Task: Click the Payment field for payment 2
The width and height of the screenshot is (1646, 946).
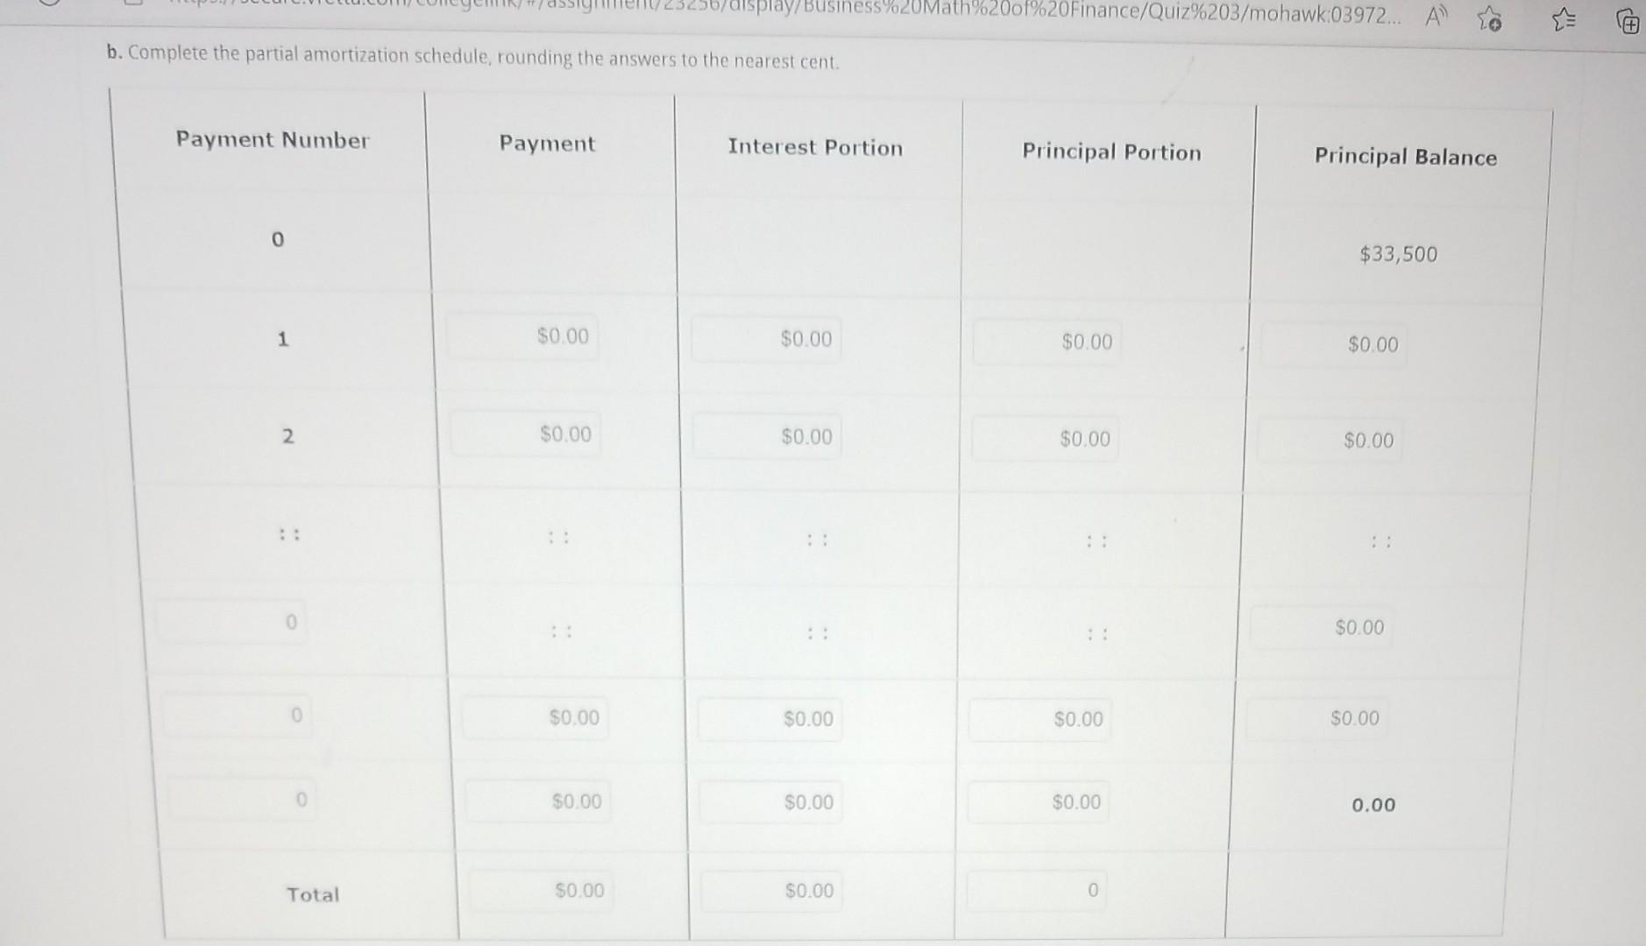Action: [524, 435]
